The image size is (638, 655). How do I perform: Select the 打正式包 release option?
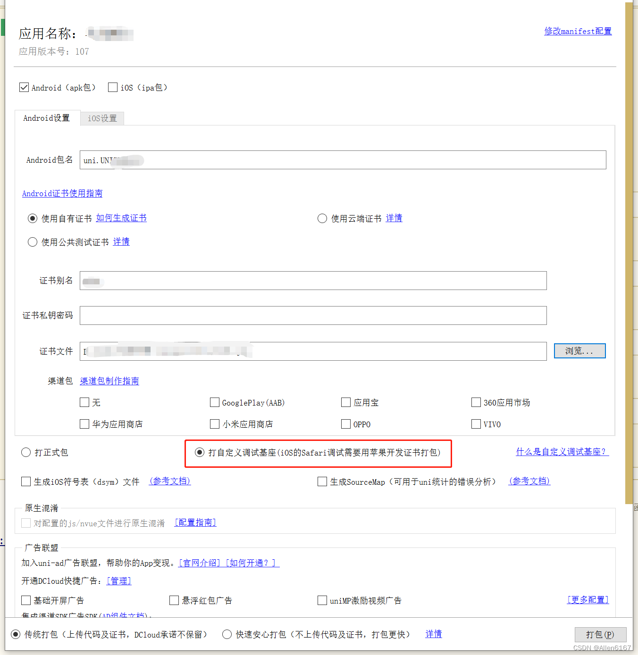click(x=26, y=452)
